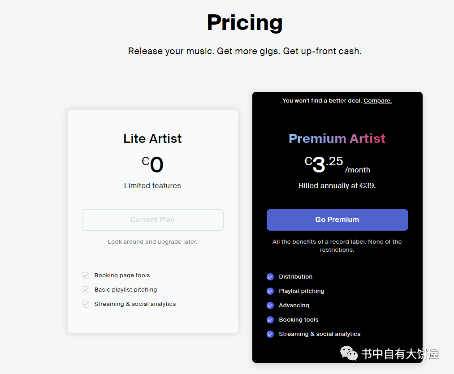Click 'Billed annually at €39' text
Image resolution: width=454 pixels, height=374 pixels.
click(x=337, y=185)
